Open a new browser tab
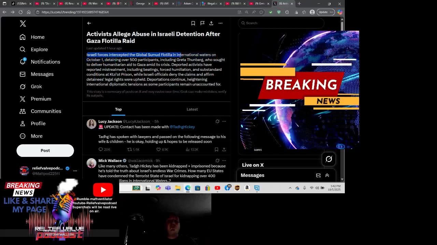This screenshot has height=245, width=437. (299, 4)
